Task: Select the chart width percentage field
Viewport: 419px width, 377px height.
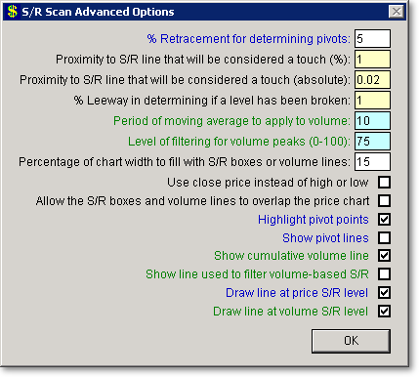Action: pos(372,162)
